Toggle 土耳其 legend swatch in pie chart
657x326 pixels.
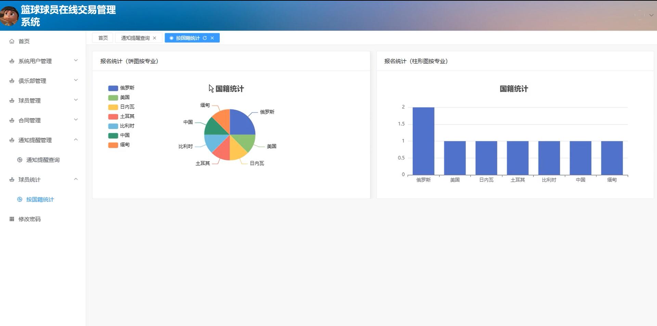coord(113,117)
